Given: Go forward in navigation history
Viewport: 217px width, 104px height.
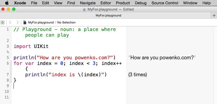Looking at the screenshot, I should pyautogui.click(x=18, y=22).
